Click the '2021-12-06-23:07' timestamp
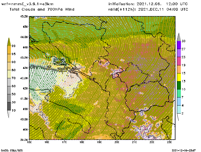Screen dimensions: 201x152 tap(184, 151)
